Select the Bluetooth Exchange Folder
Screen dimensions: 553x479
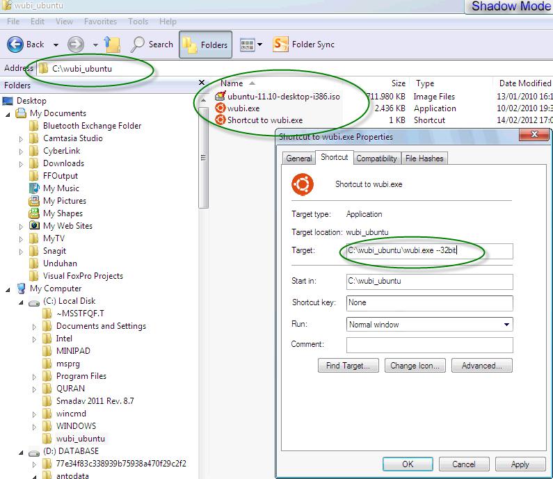click(92, 125)
